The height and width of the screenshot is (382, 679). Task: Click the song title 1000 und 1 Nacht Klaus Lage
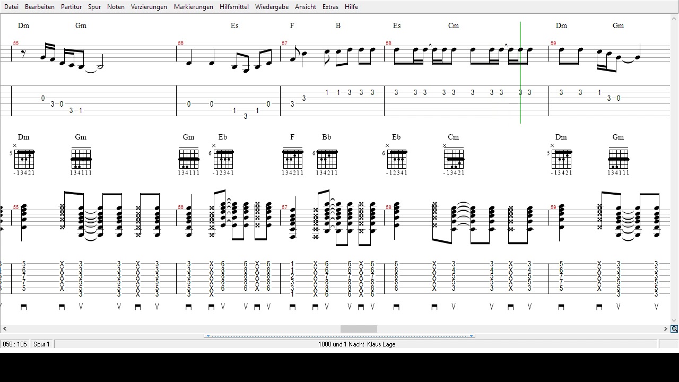tap(356, 344)
